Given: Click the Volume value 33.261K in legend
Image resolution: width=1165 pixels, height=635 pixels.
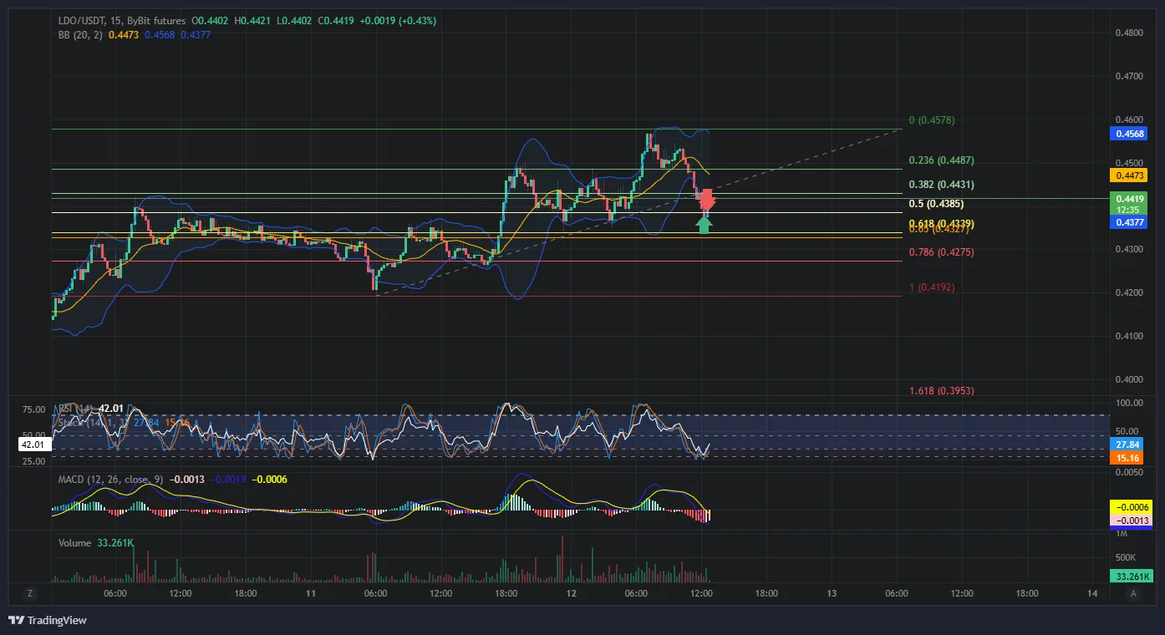Looking at the screenshot, I should coord(115,543).
